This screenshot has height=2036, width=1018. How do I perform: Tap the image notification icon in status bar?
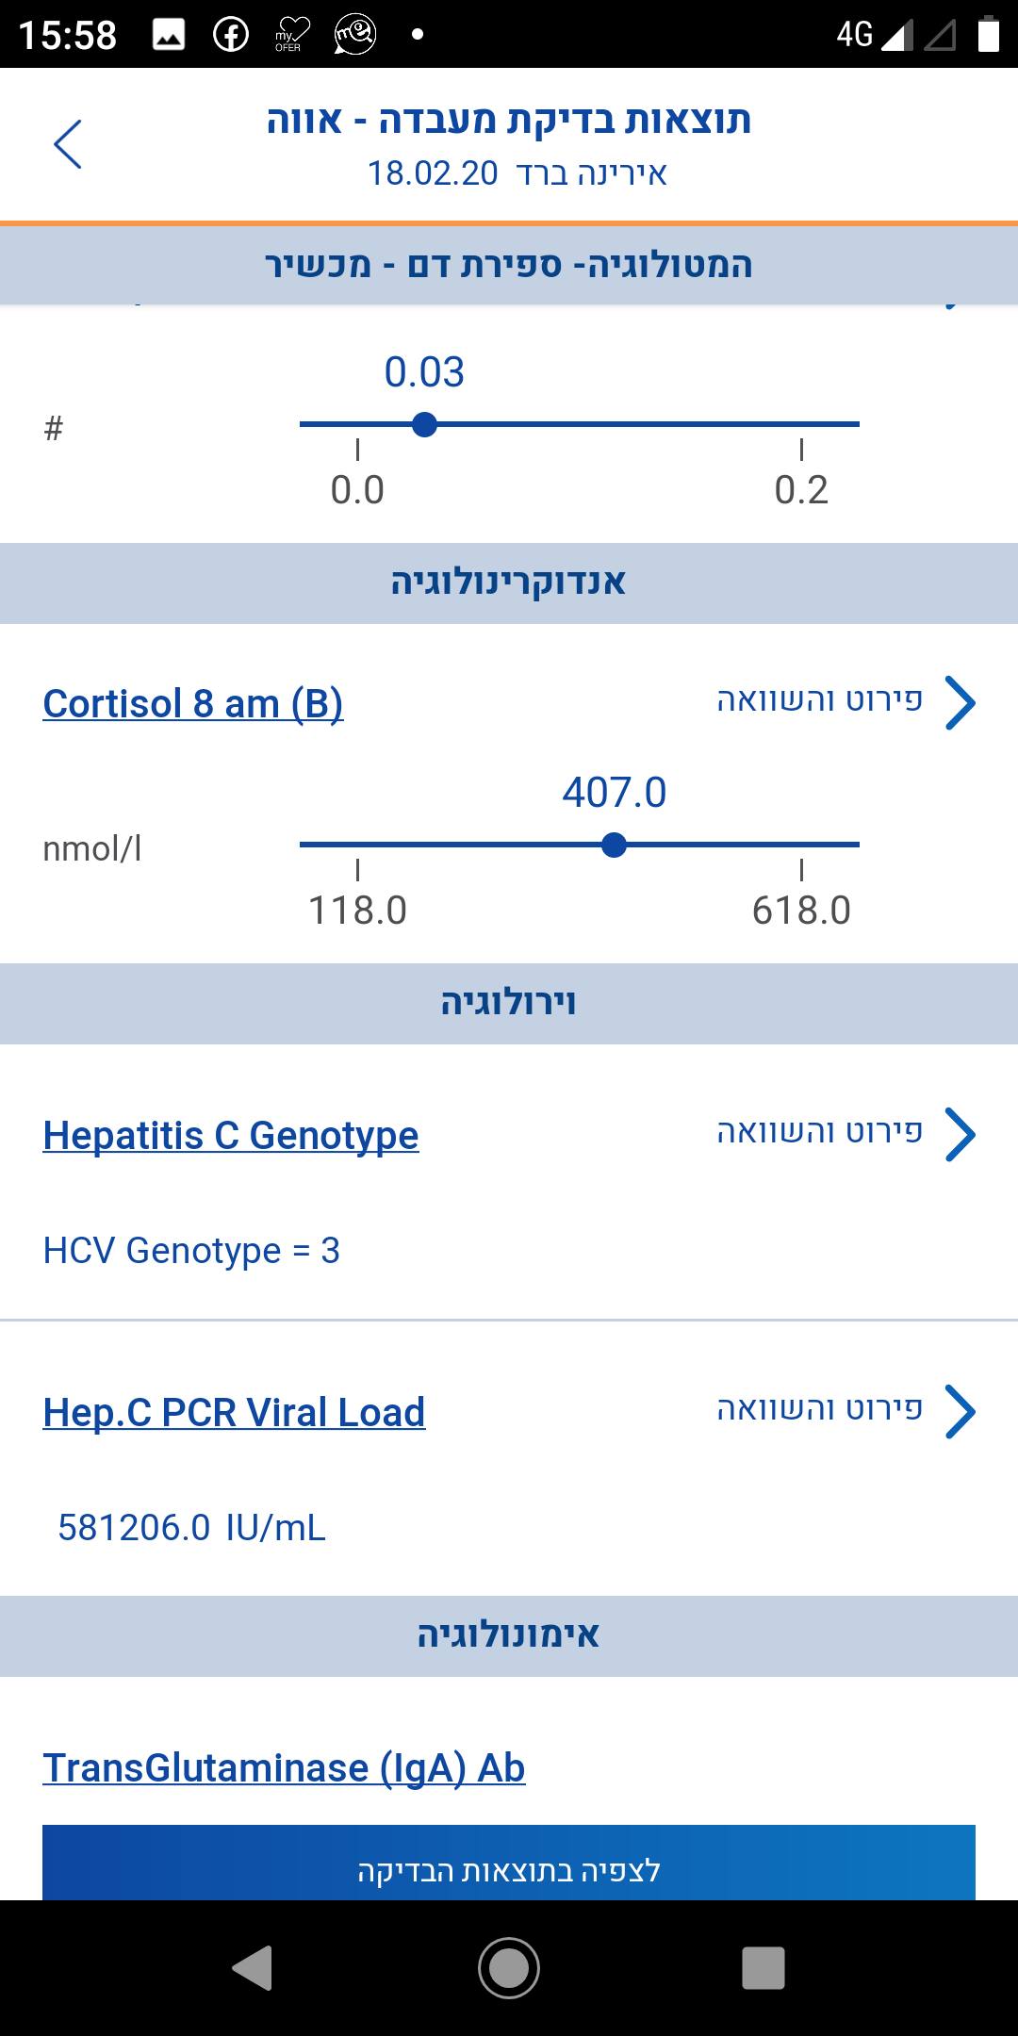click(x=169, y=35)
